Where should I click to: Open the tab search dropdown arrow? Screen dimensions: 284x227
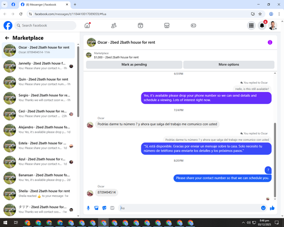click(x=5, y=5)
